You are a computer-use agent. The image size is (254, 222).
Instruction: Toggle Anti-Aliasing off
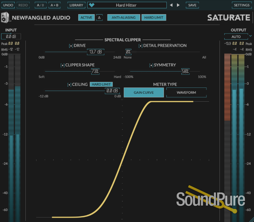tap(123, 17)
